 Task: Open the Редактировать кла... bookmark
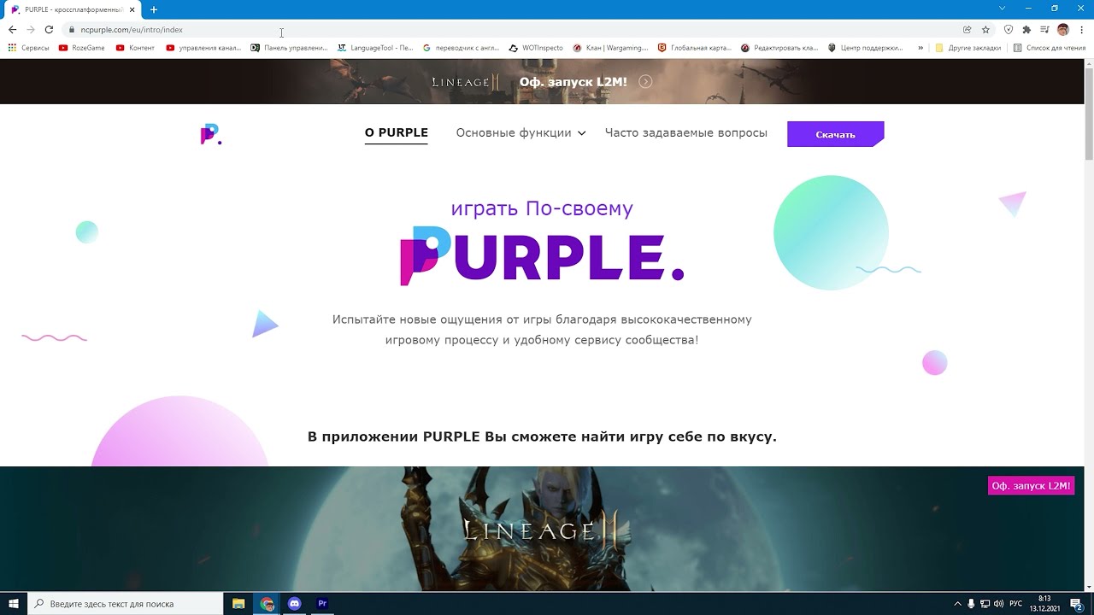click(779, 48)
